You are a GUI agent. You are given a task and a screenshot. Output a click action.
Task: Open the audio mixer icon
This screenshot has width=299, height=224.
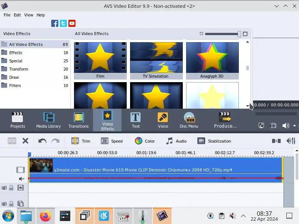291,141
